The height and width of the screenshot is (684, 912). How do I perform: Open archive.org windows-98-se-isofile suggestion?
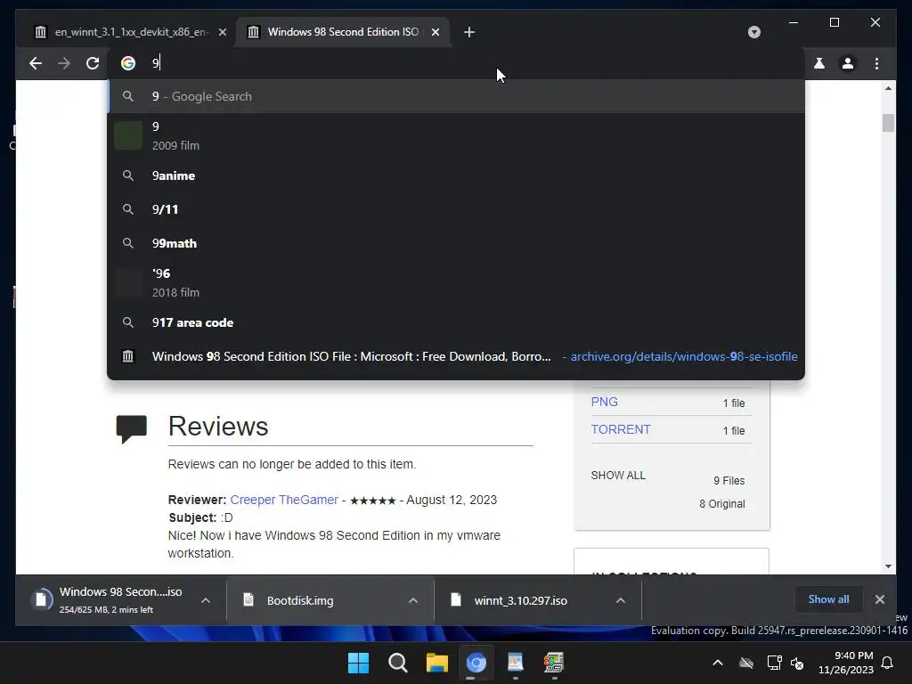pos(457,356)
